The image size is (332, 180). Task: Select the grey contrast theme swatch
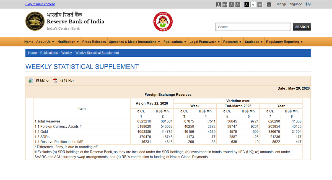[260, 4]
